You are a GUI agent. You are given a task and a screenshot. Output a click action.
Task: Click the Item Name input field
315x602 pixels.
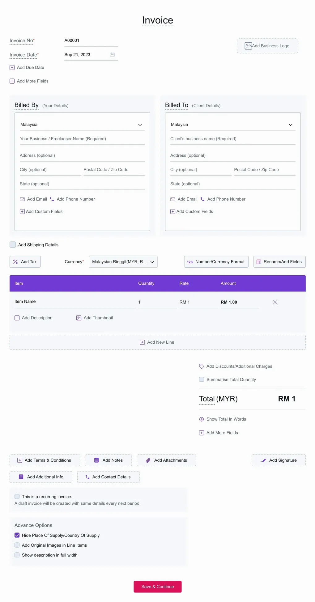point(74,302)
